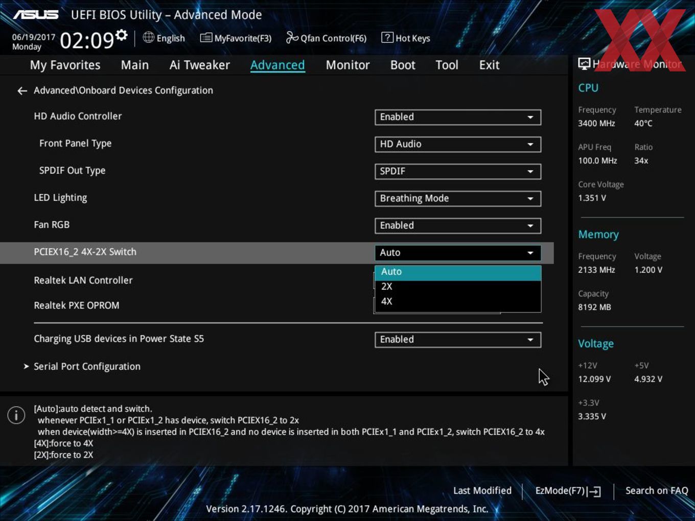
Task: Click the English language button
Action: [x=164, y=38]
